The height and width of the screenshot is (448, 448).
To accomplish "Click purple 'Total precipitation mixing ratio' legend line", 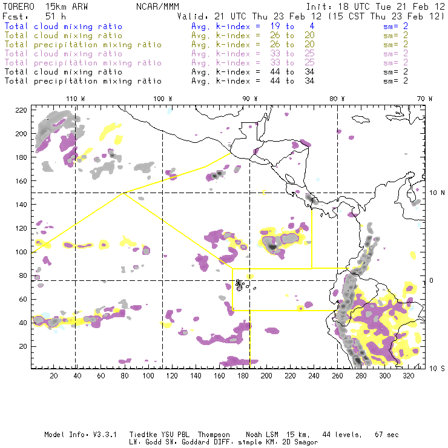I will pyautogui.click(x=83, y=63).
